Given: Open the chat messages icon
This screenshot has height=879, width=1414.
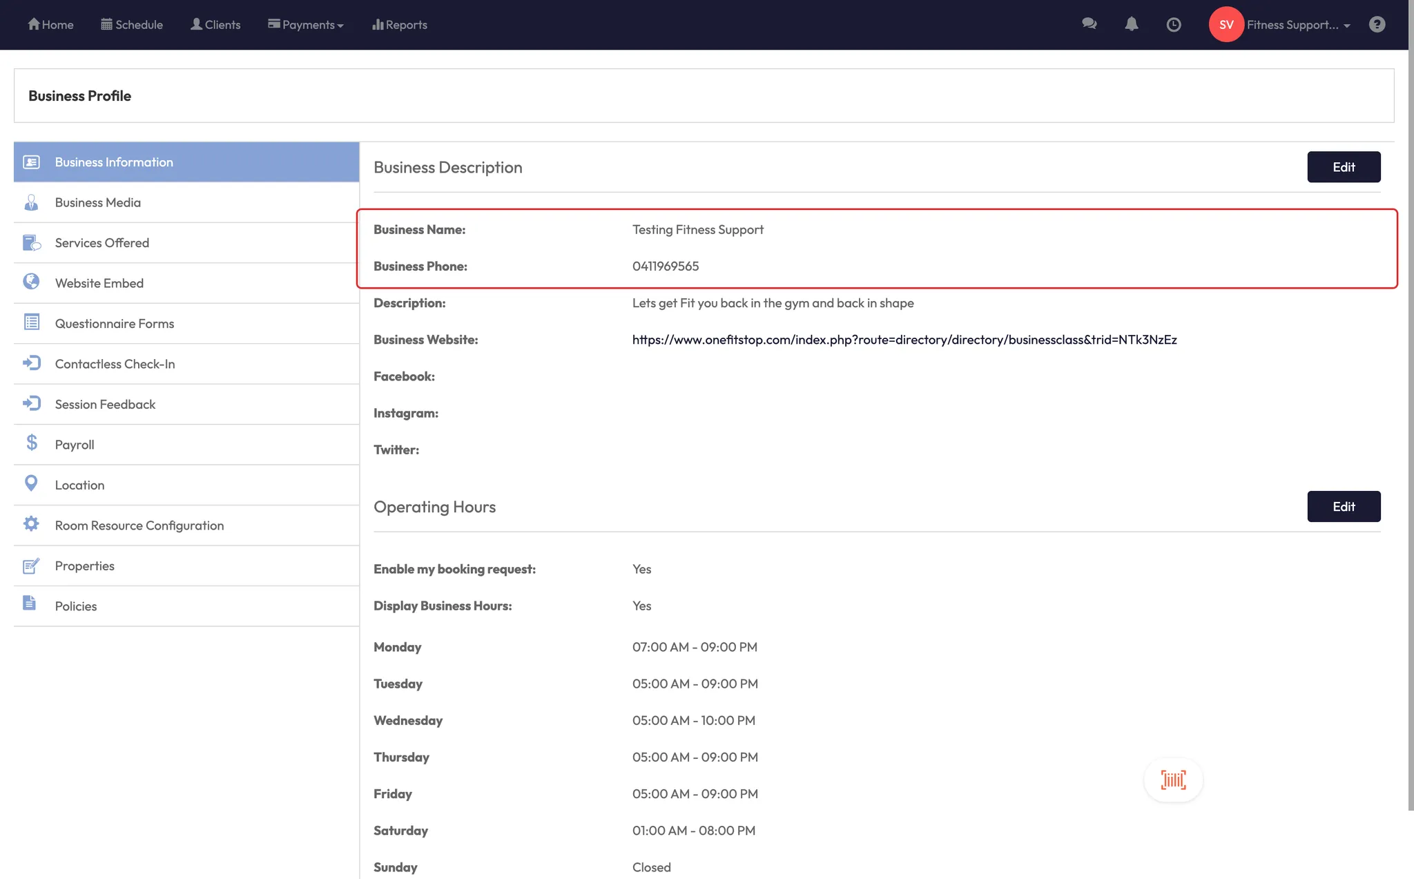Looking at the screenshot, I should [1089, 24].
